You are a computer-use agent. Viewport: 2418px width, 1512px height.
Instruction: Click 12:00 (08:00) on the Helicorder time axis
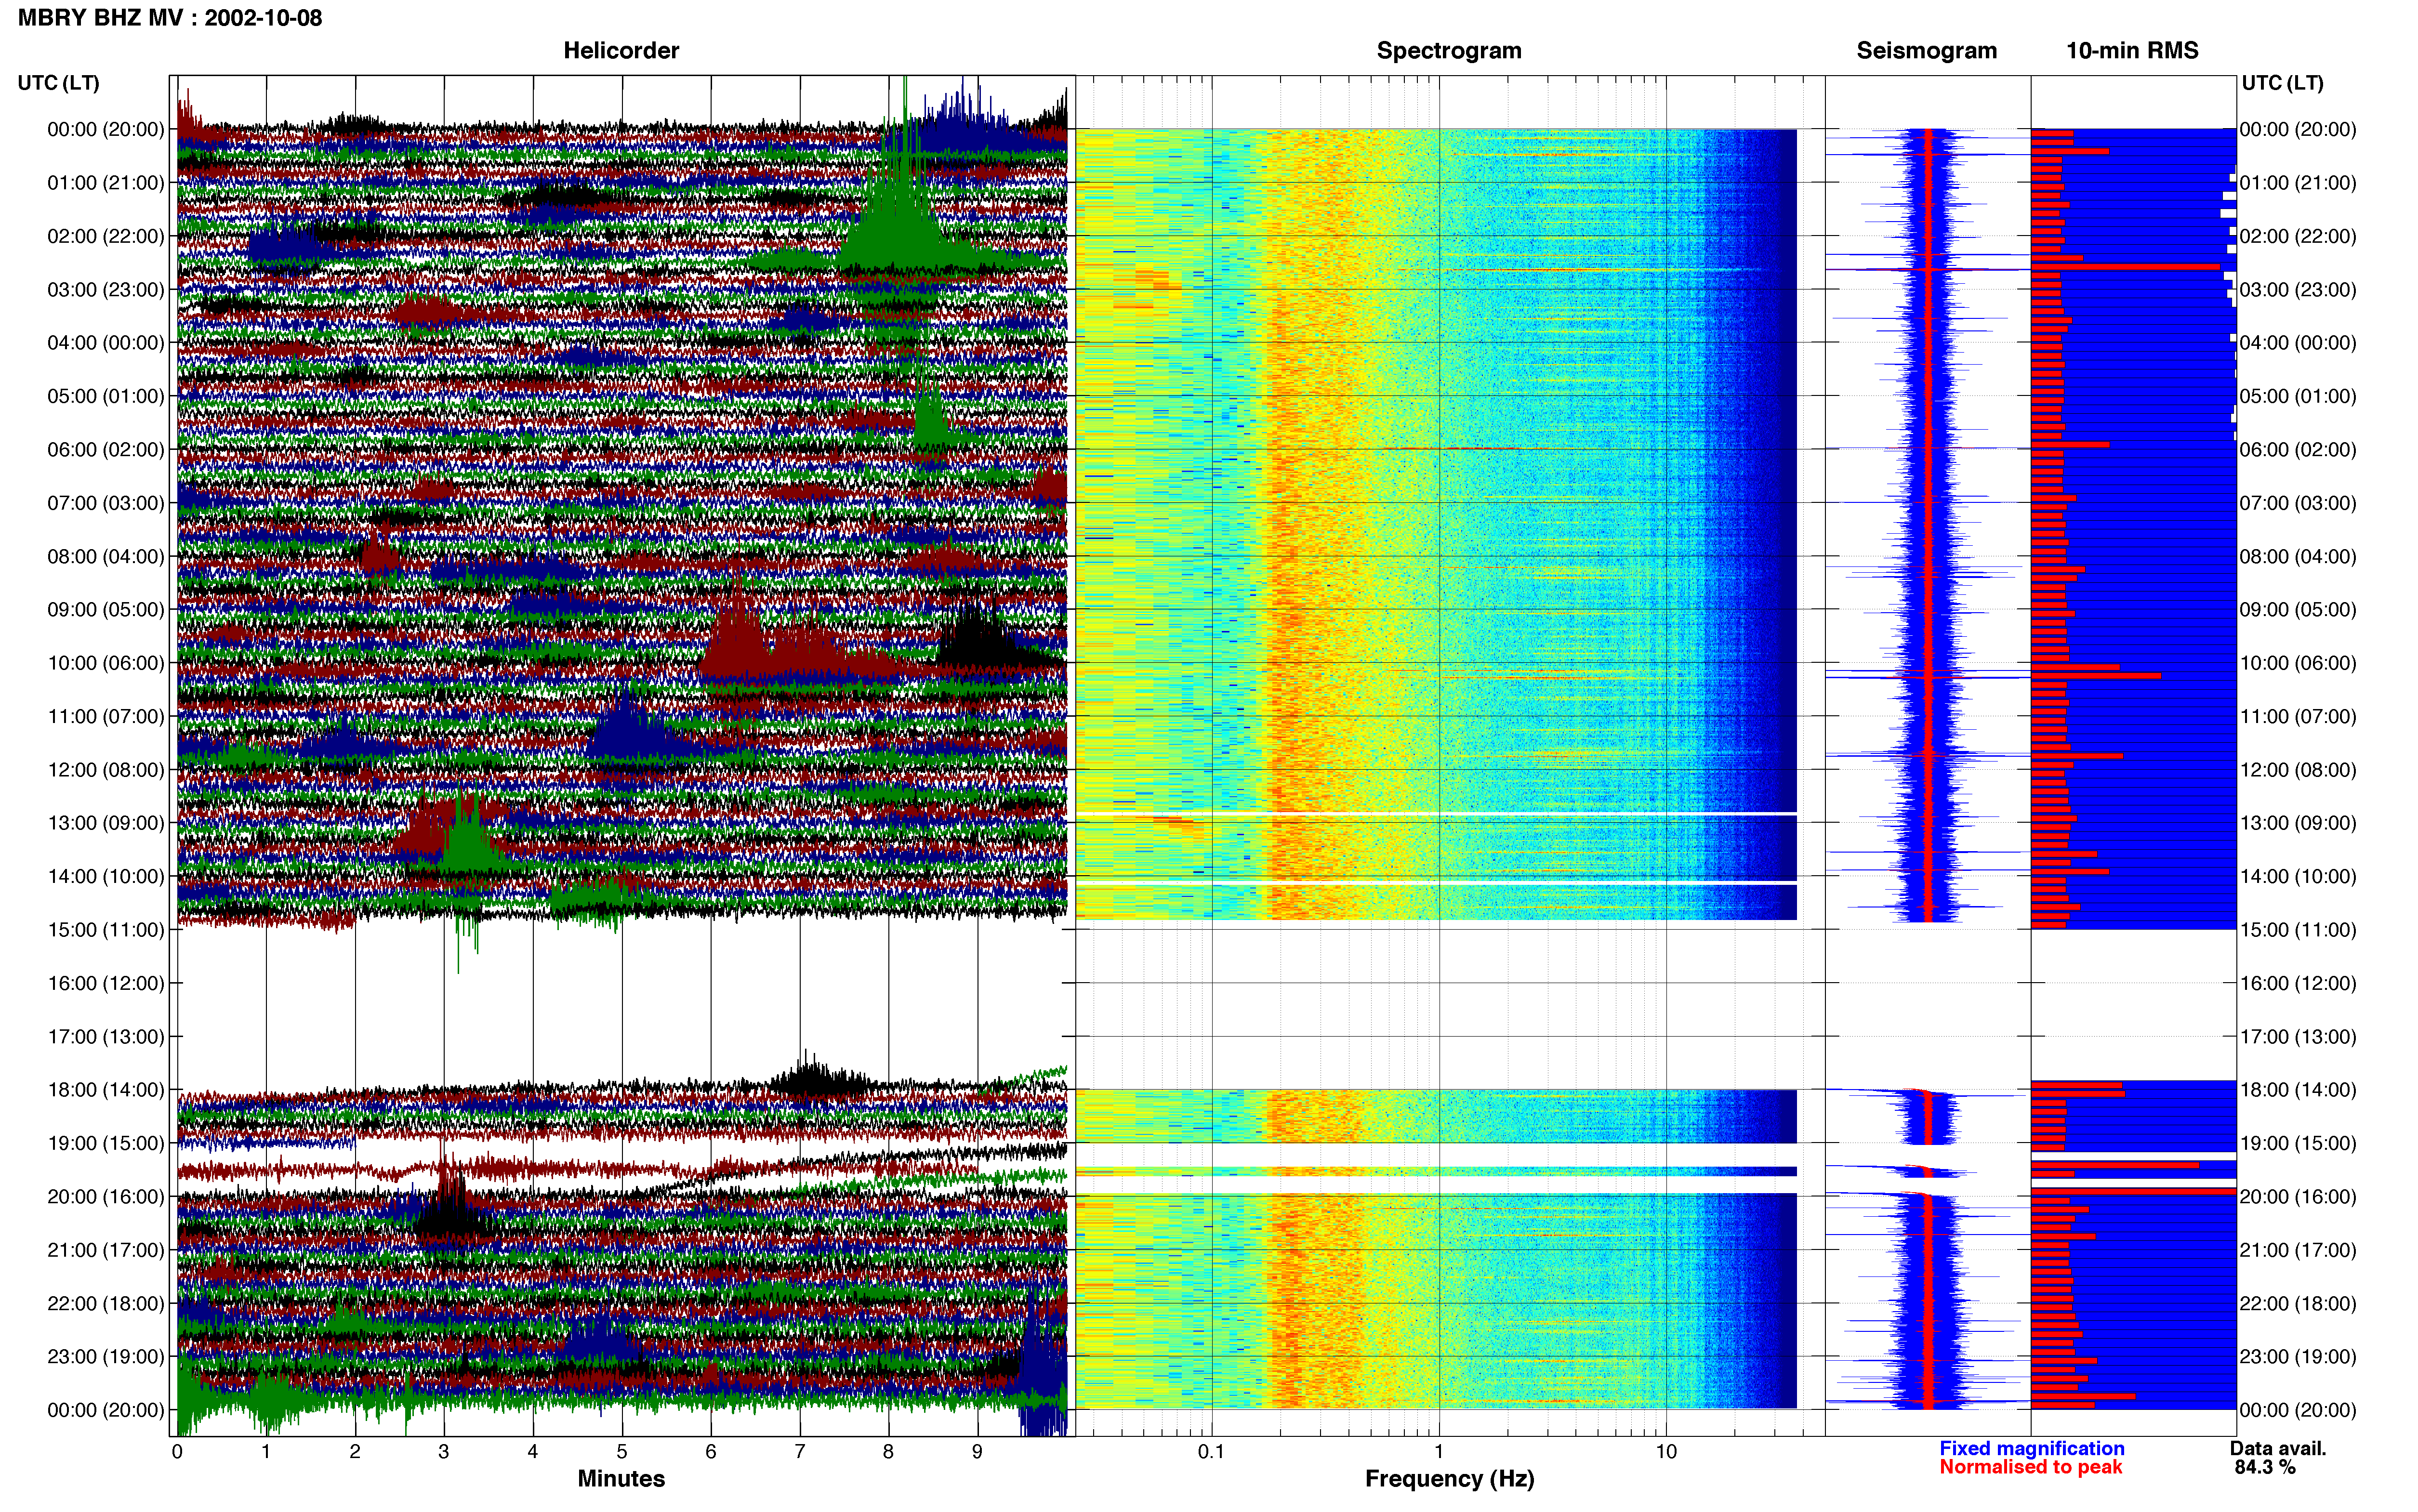tap(106, 770)
